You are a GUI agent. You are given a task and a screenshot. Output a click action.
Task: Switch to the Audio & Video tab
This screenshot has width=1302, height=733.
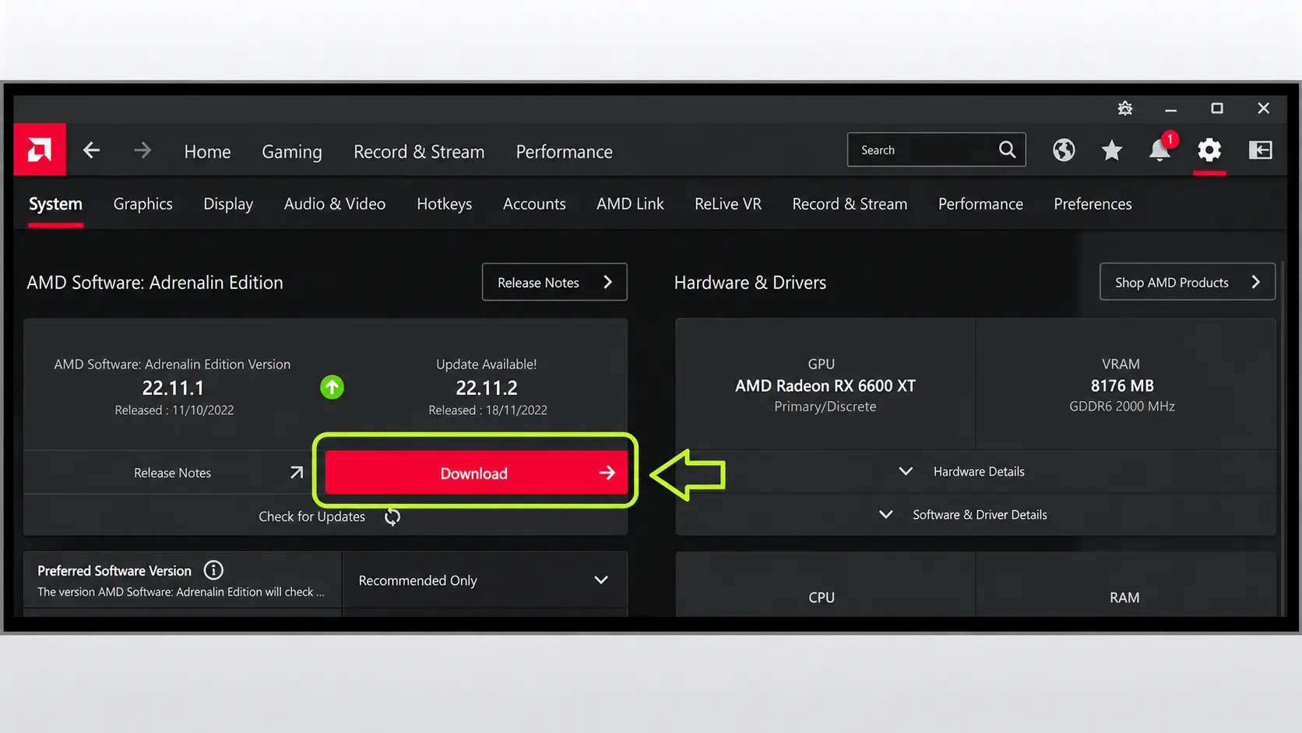335,204
